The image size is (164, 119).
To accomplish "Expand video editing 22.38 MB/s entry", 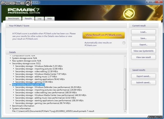I will pyautogui.click(x=14, y=71).
